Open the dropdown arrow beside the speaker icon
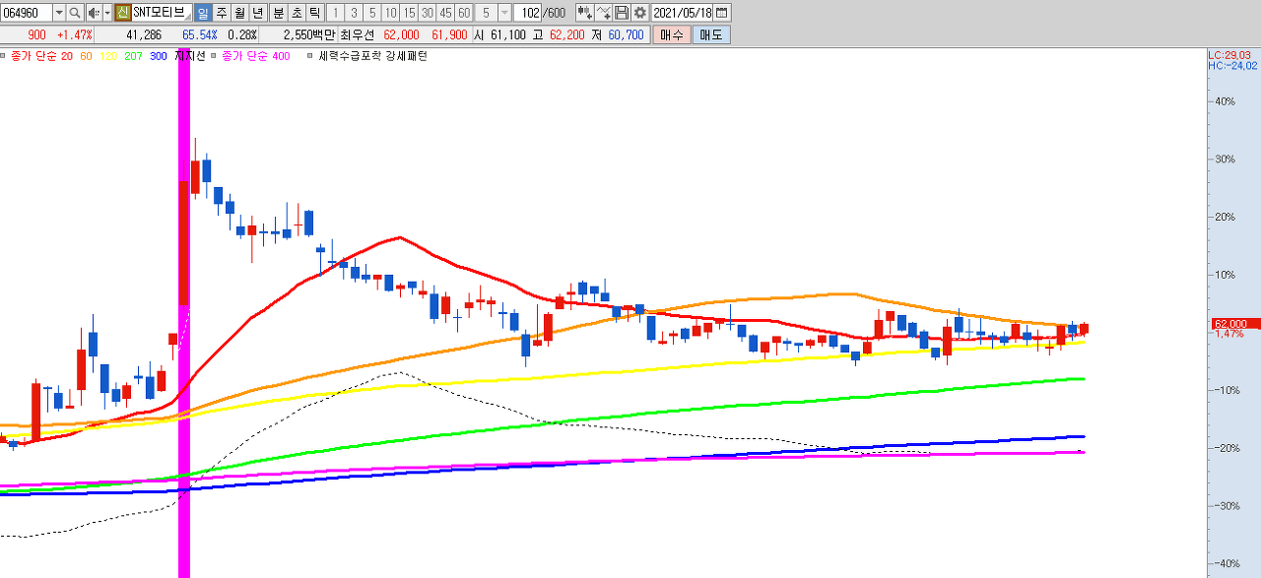Viewport: 1261px width, 578px height. tap(105, 13)
